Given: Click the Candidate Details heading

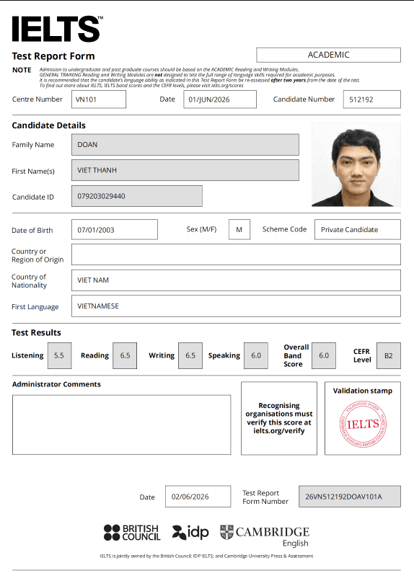Looking at the screenshot, I should (48, 125).
